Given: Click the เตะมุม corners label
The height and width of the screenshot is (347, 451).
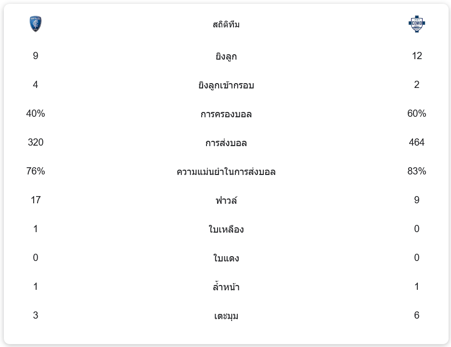Looking at the screenshot, I should (x=226, y=316).
